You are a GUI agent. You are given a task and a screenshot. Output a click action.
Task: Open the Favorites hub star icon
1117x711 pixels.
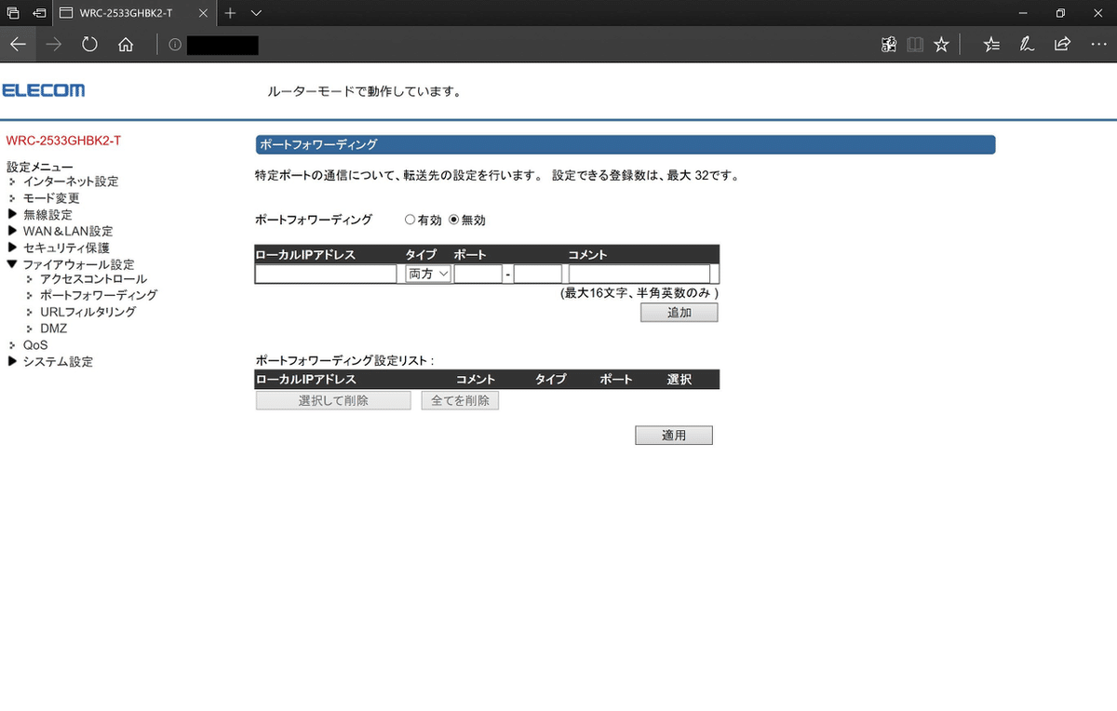click(x=991, y=44)
